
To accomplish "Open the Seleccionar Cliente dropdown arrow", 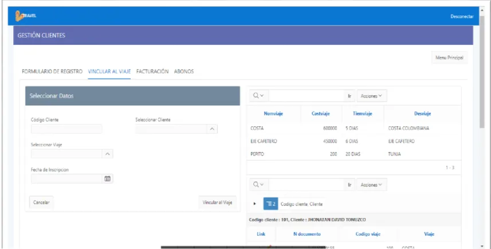I will coord(212,129).
